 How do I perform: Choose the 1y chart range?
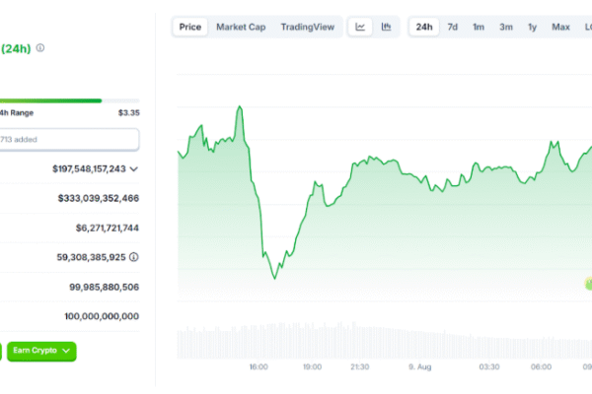click(533, 27)
